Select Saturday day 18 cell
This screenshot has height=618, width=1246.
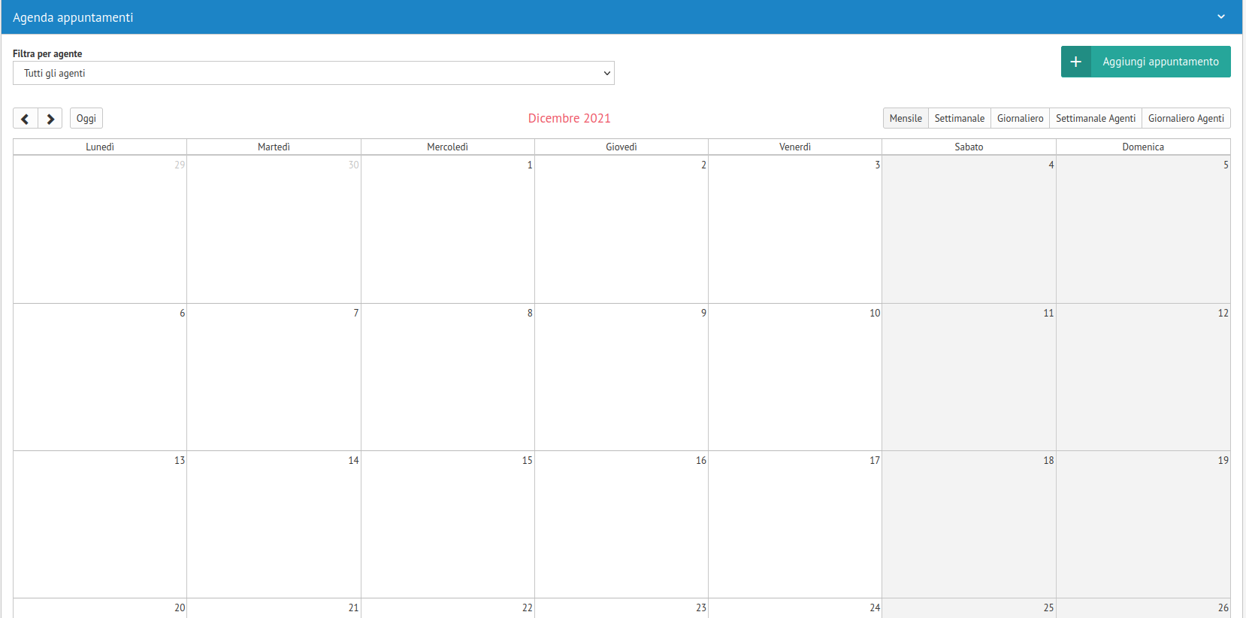pyautogui.click(x=969, y=524)
